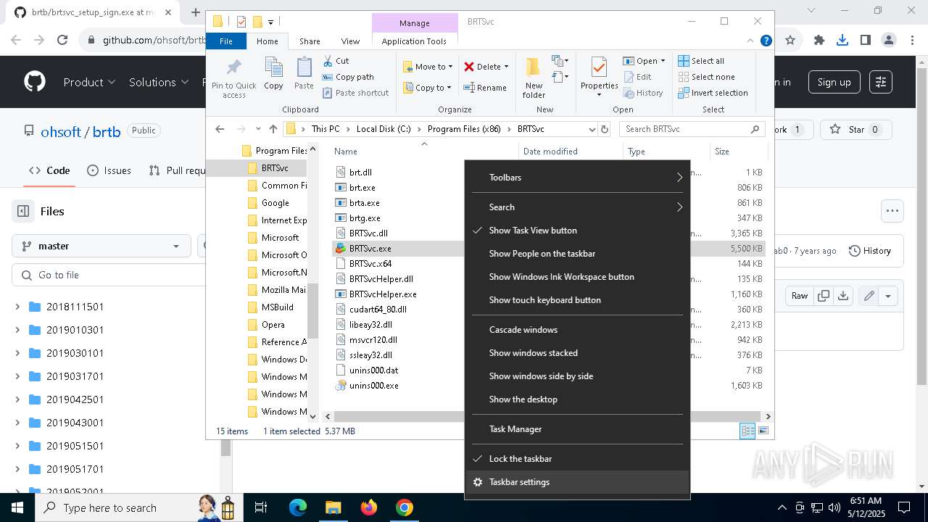Click the Task View taskbar button
This screenshot has width=928, height=522.
(x=262, y=507)
